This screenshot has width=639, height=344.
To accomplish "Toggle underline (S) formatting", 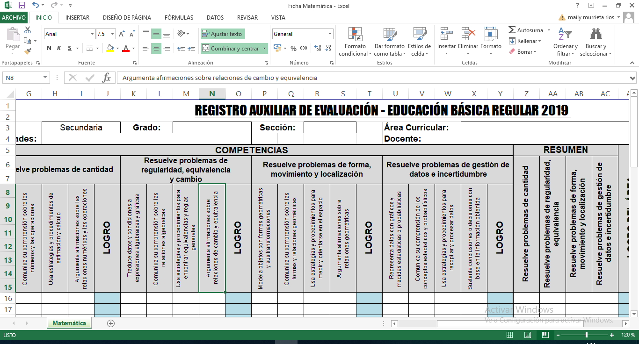I will 70,48.
